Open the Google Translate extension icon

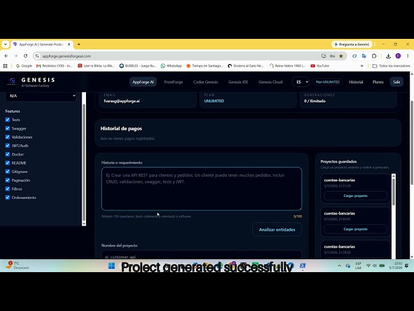(x=364, y=56)
